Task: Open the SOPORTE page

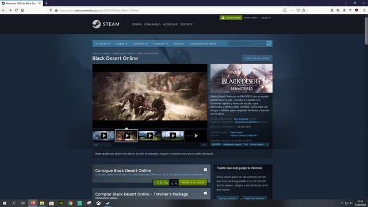Action: pyautogui.click(x=186, y=24)
